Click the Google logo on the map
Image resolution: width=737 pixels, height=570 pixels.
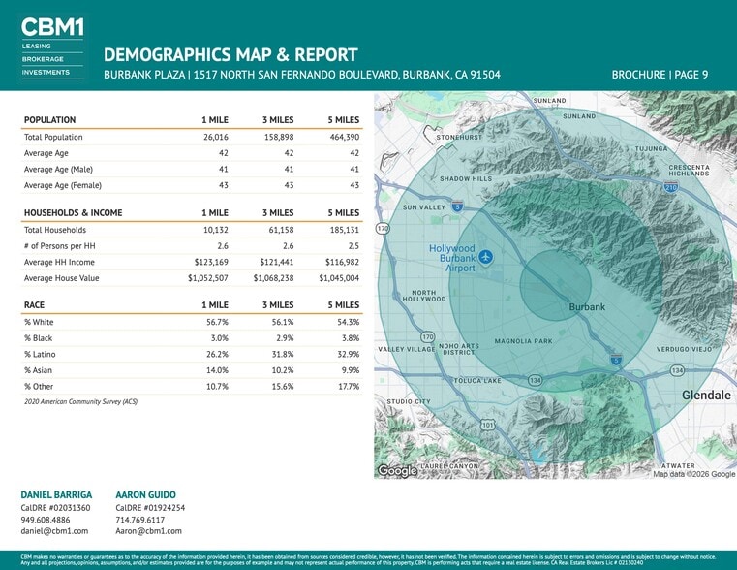tap(397, 470)
